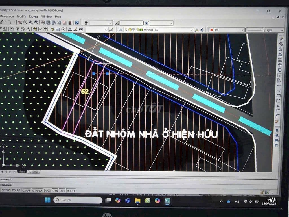This screenshot has height=217, width=289.
Task: Turn on LWT lineweight display
Action: [62, 190]
